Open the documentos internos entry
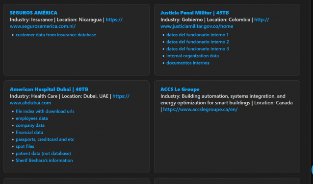The image size is (313, 184). click(188, 63)
